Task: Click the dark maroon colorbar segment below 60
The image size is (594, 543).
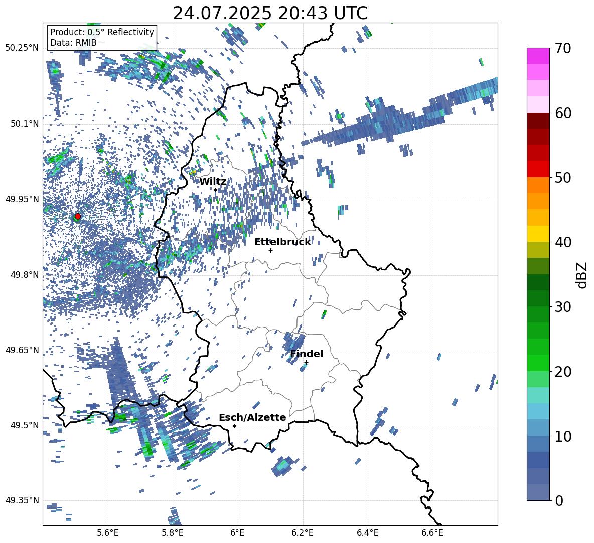Action: tap(538, 121)
